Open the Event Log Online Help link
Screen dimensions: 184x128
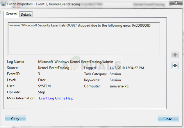(x=56, y=98)
